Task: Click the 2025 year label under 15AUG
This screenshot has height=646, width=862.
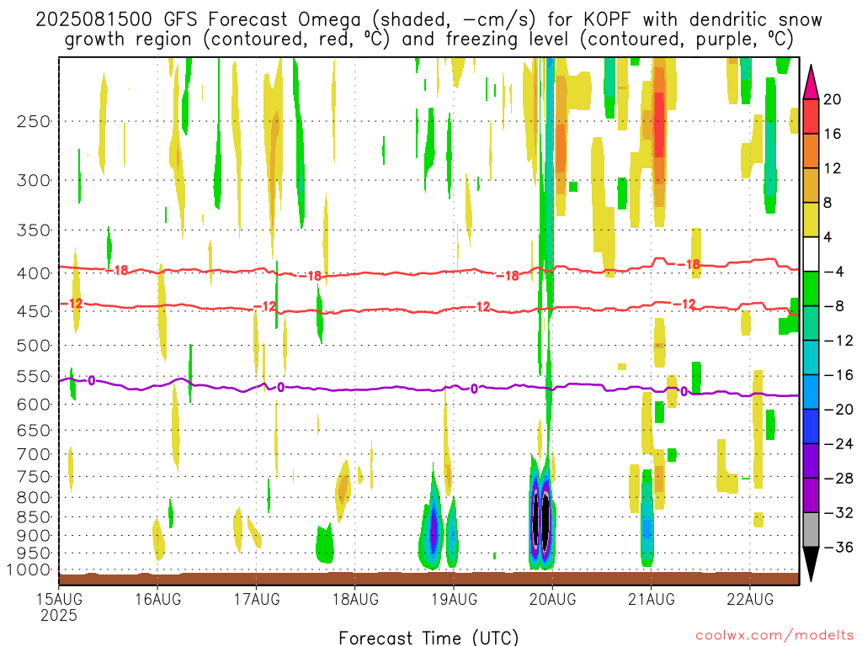Action: coord(59,615)
